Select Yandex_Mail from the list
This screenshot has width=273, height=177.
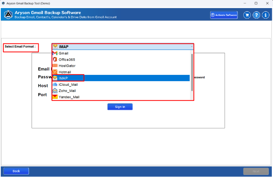click(x=121, y=97)
